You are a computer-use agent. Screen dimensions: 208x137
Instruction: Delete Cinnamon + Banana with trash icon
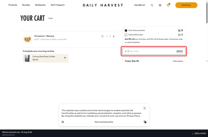pos(102,36)
